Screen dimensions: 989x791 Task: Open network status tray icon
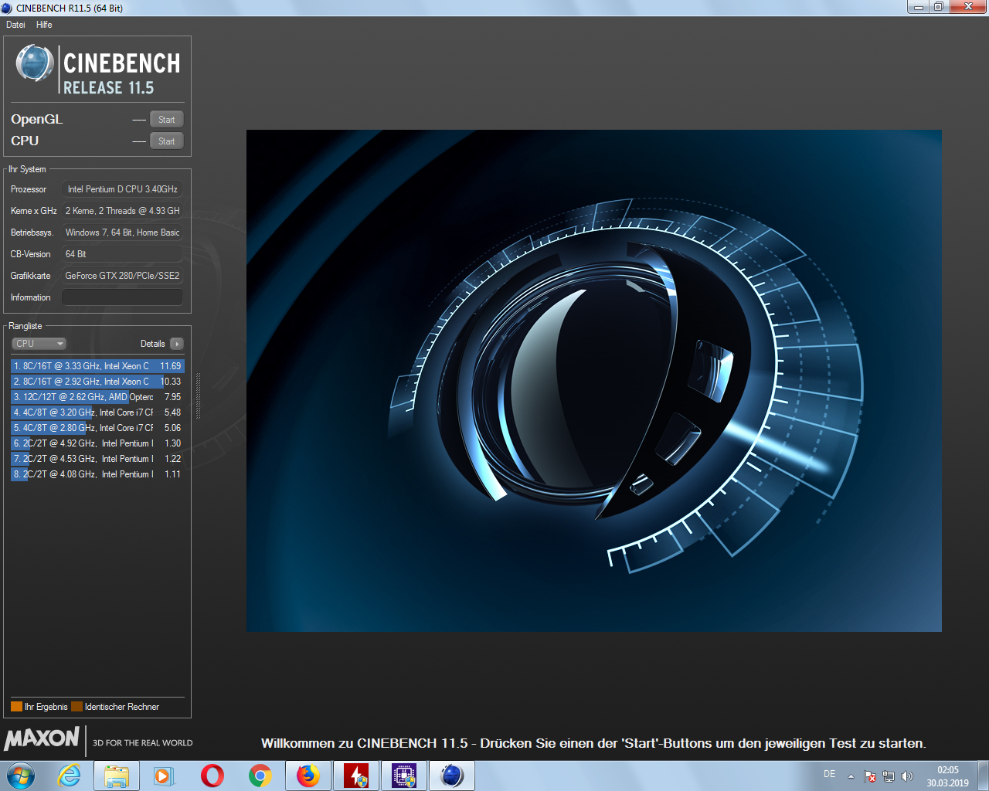coord(889,776)
